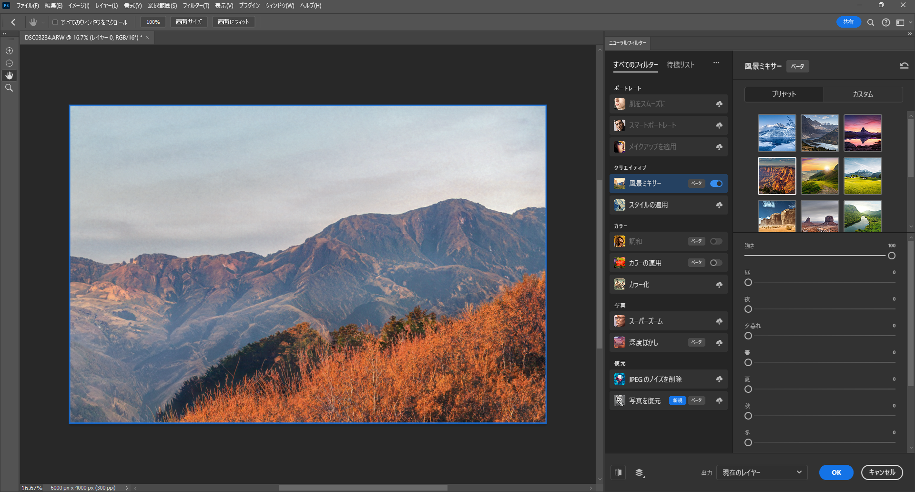The image size is (915, 492).
Task: Click the Photoshop search icon
Action: (871, 22)
